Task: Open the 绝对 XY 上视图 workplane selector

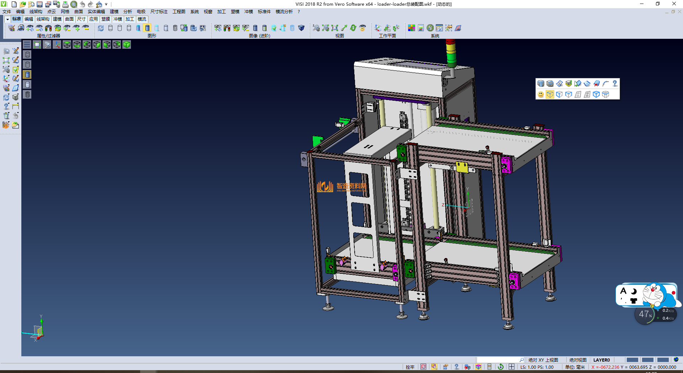Action: (x=543, y=360)
